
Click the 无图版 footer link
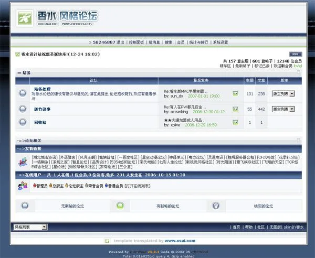point(275,227)
